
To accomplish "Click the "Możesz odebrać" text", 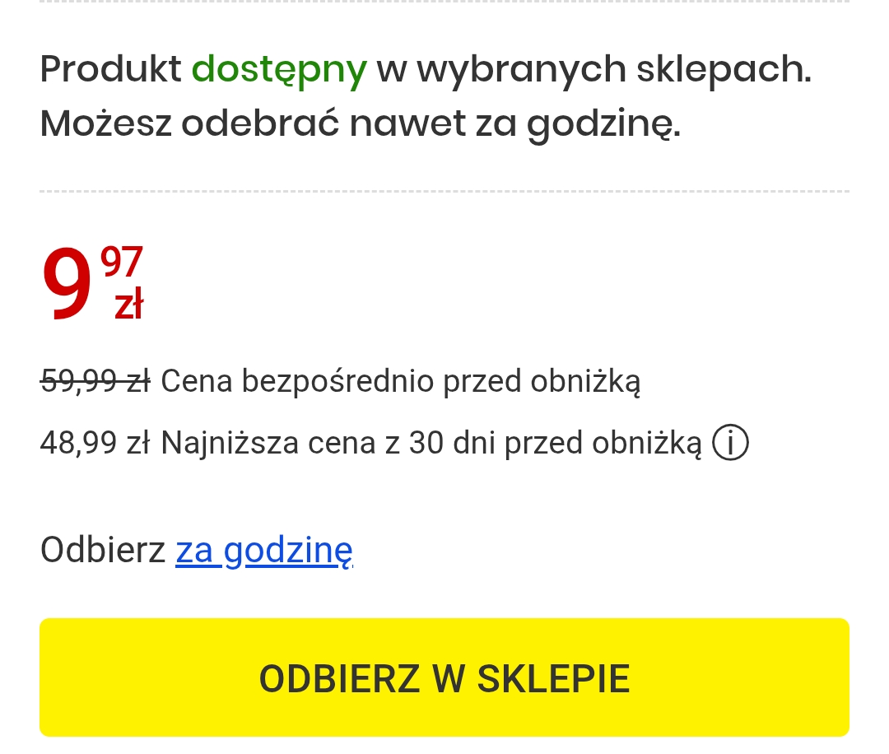I will (189, 123).
